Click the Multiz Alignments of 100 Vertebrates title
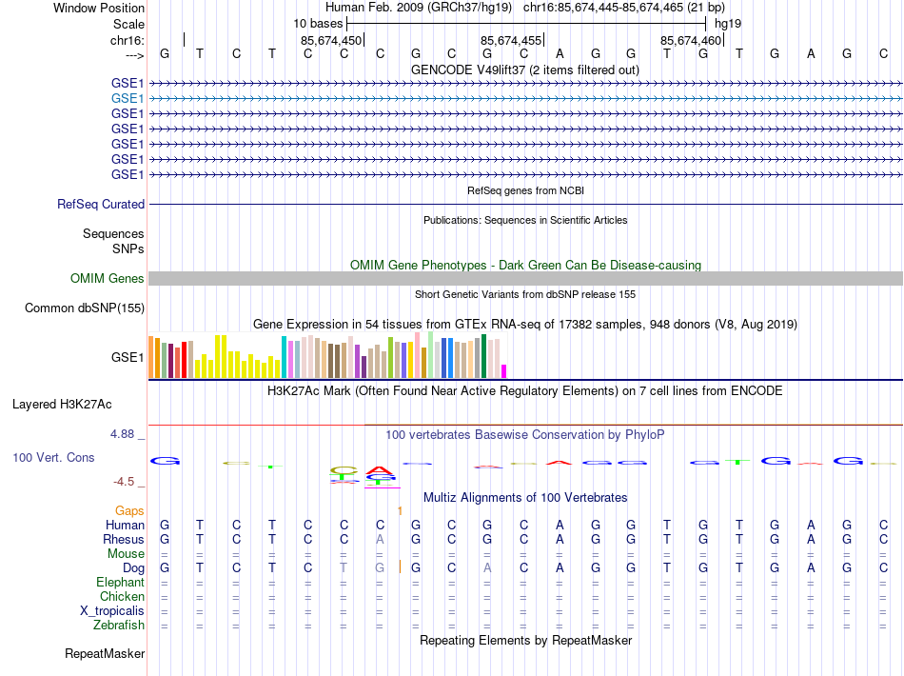904x676 pixels. tap(524, 497)
